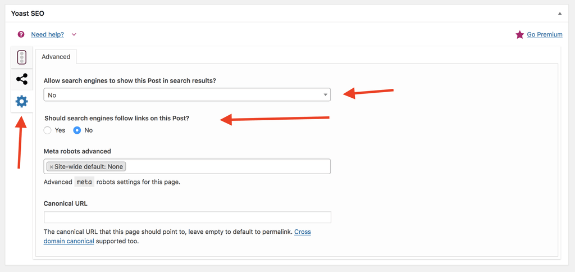Screen dimensions: 575x272
Task: Select No for follow links
Action: [77, 130]
